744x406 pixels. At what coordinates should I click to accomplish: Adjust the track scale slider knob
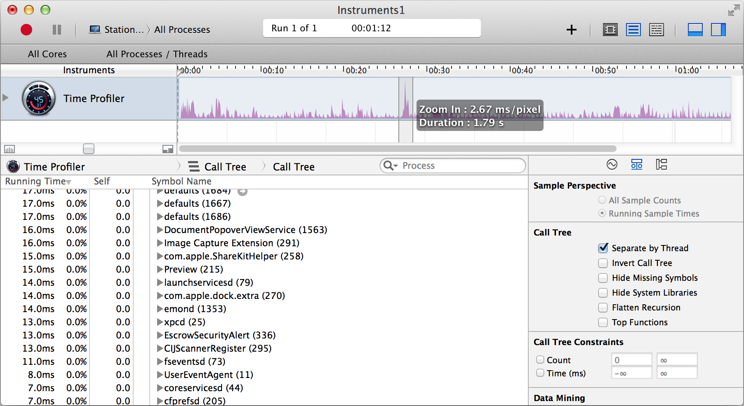tap(89, 149)
